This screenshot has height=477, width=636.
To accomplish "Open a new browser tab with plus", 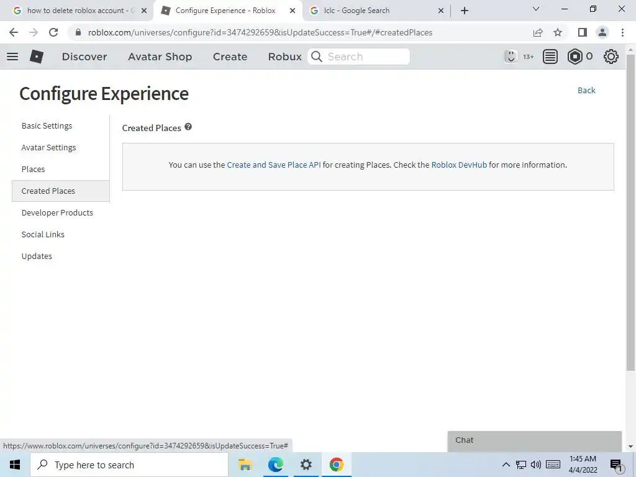I will pyautogui.click(x=465, y=11).
